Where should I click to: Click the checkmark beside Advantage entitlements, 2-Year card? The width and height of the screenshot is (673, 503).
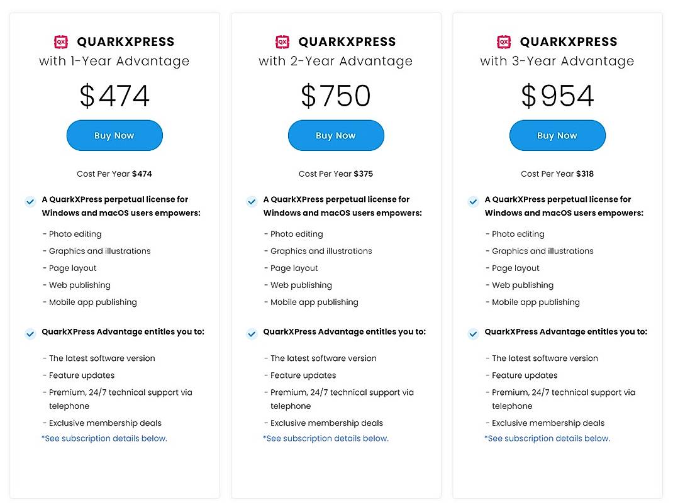[252, 334]
